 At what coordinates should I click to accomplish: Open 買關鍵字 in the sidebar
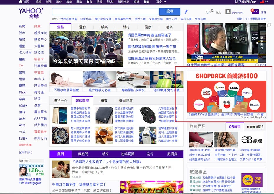pos(40,131)
